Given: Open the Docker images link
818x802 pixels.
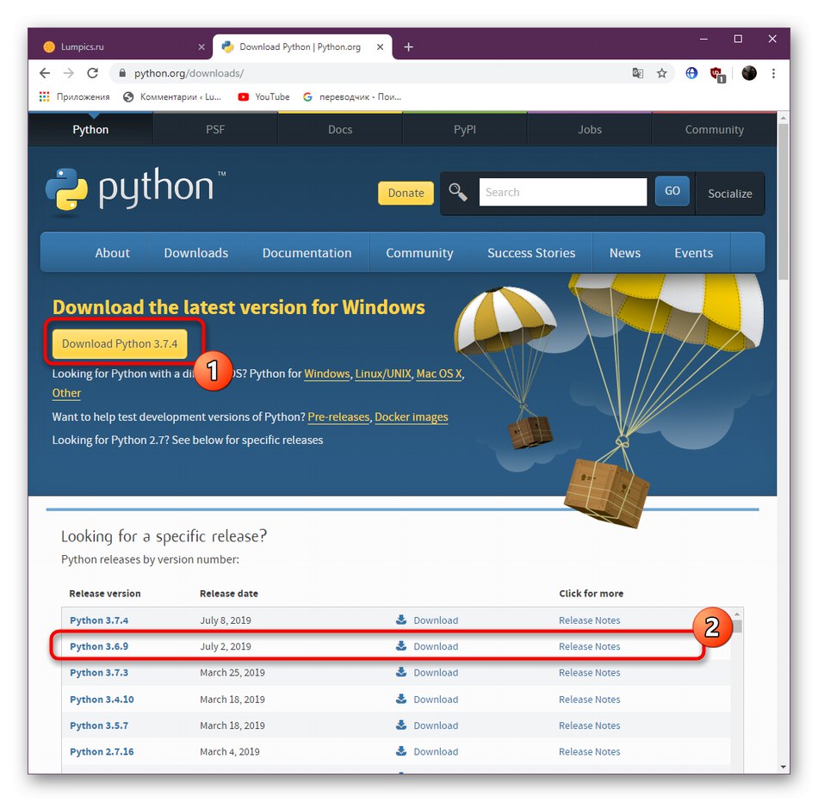Looking at the screenshot, I should tap(411, 417).
